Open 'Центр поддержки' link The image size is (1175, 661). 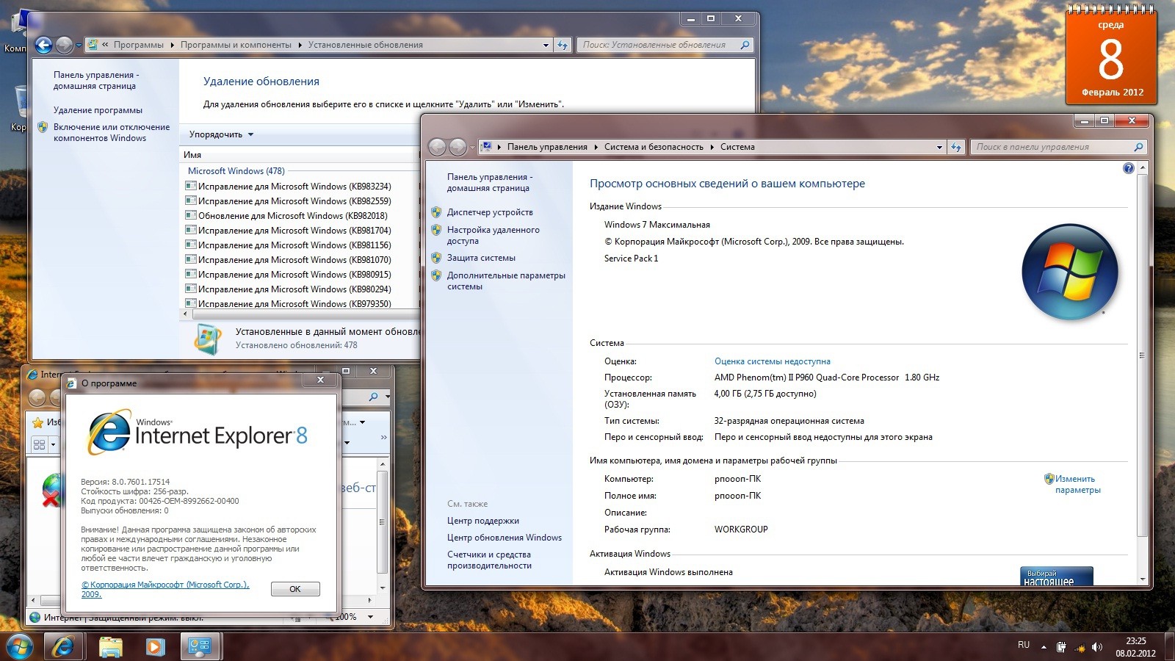483,521
